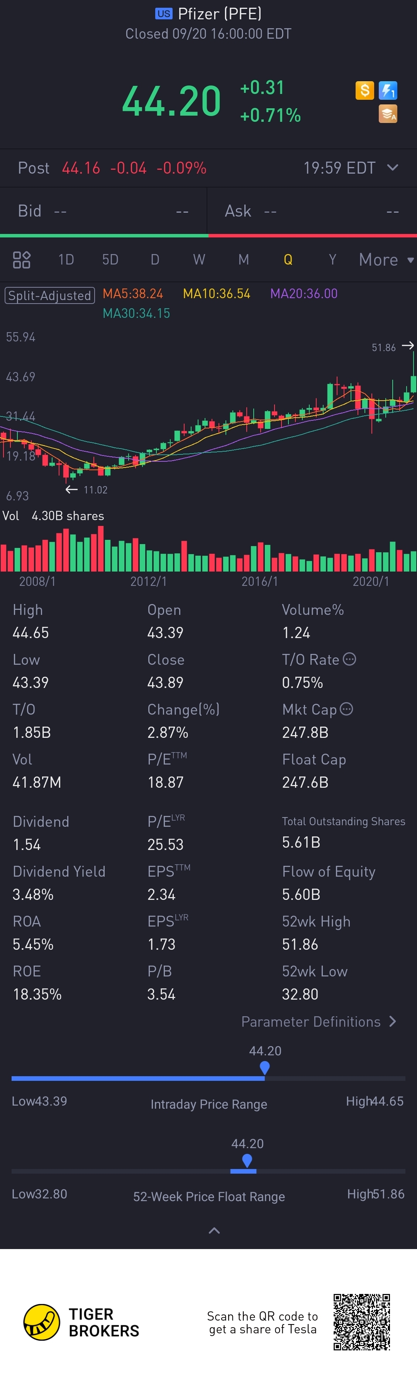Select the Y yearly chart tab
Screen dimensions: 417x1396
(332, 260)
